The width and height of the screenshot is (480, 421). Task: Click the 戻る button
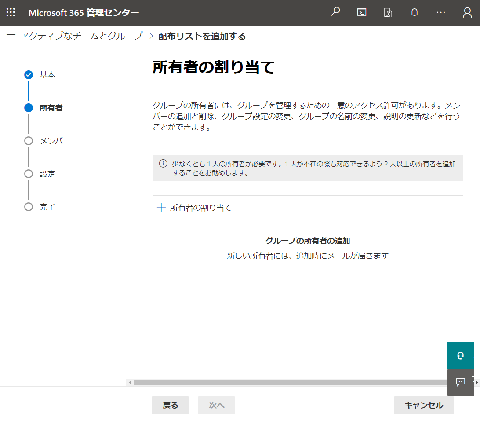[x=170, y=405]
